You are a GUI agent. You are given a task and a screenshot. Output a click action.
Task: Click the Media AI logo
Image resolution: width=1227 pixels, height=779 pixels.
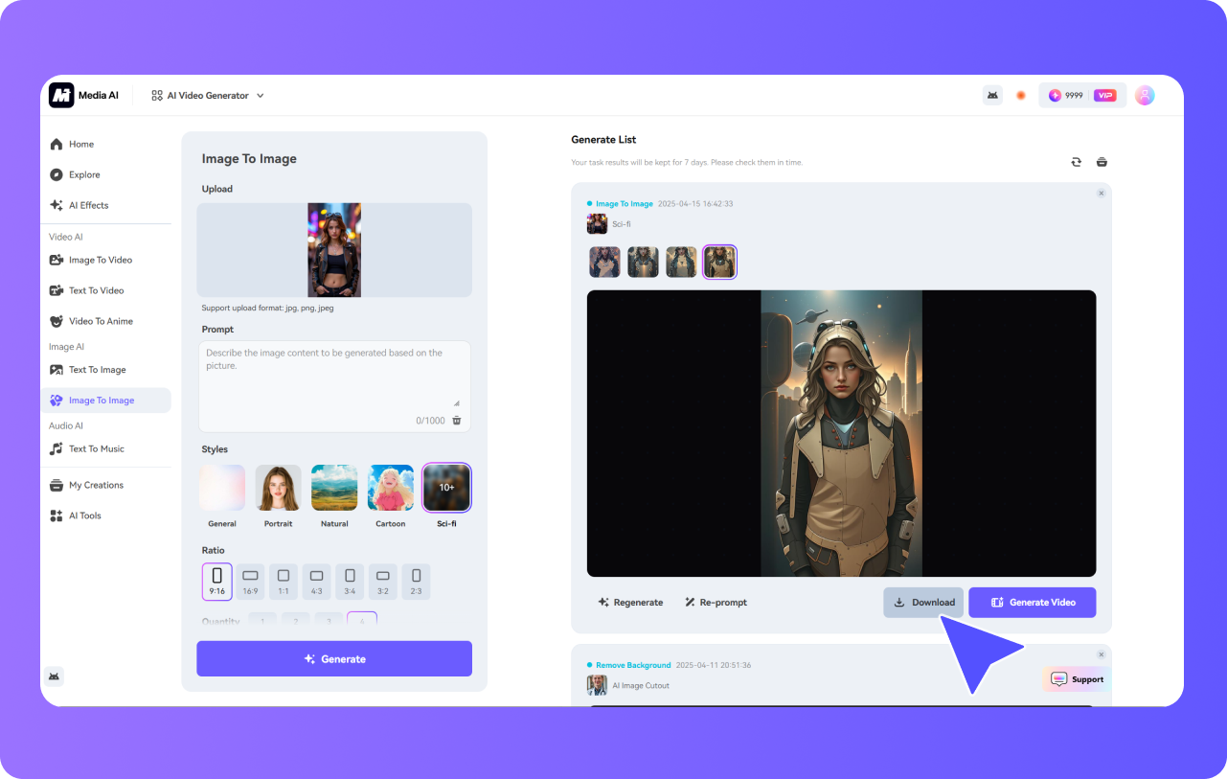(x=84, y=95)
